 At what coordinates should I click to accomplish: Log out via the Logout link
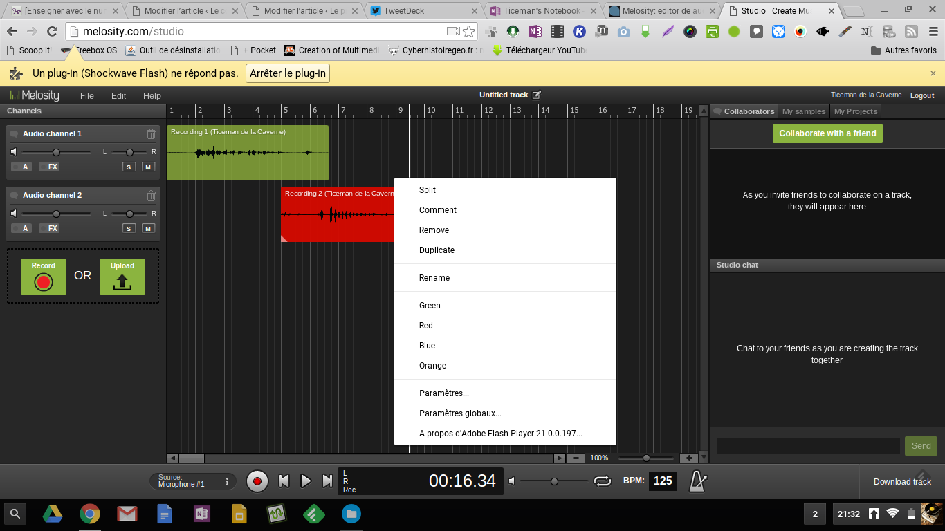pyautogui.click(x=922, y=95)
